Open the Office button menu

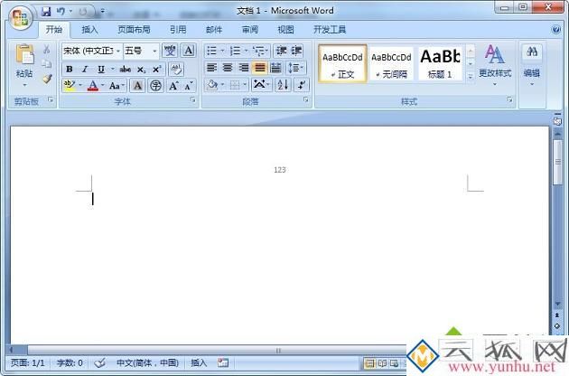pos(20,18)
